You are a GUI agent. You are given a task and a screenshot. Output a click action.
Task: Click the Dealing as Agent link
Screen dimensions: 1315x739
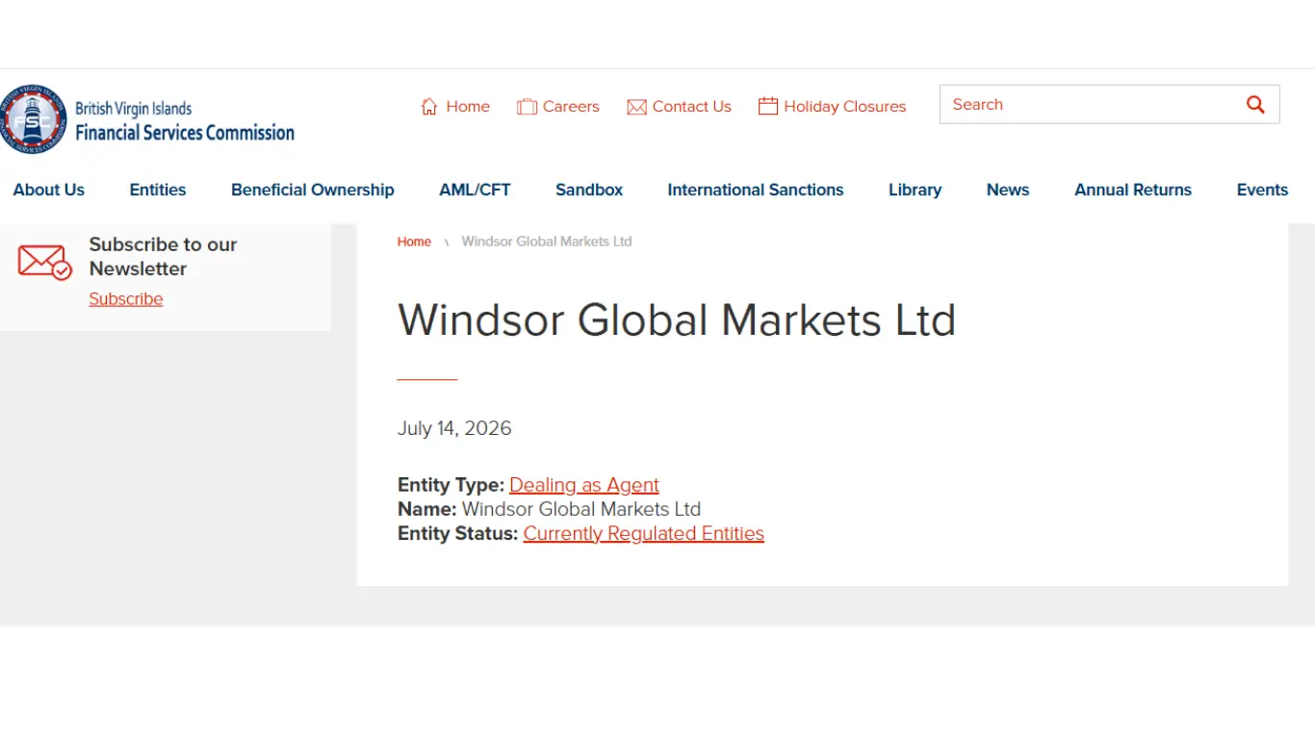pyautogui.click(x=584, y=485)
